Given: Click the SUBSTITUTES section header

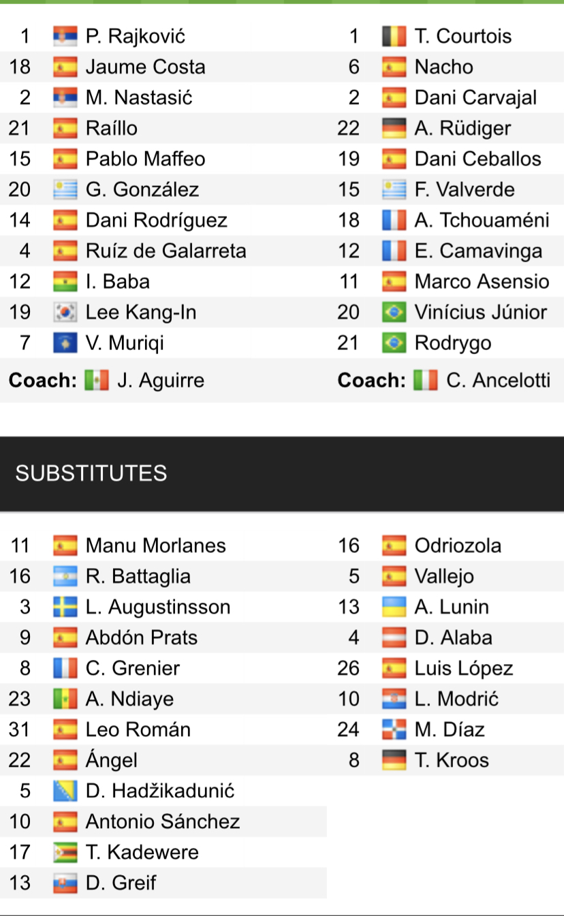Looking at the screenshot, I should 91,473.
